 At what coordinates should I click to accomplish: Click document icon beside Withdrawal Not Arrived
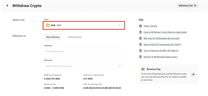coord(140,38)
